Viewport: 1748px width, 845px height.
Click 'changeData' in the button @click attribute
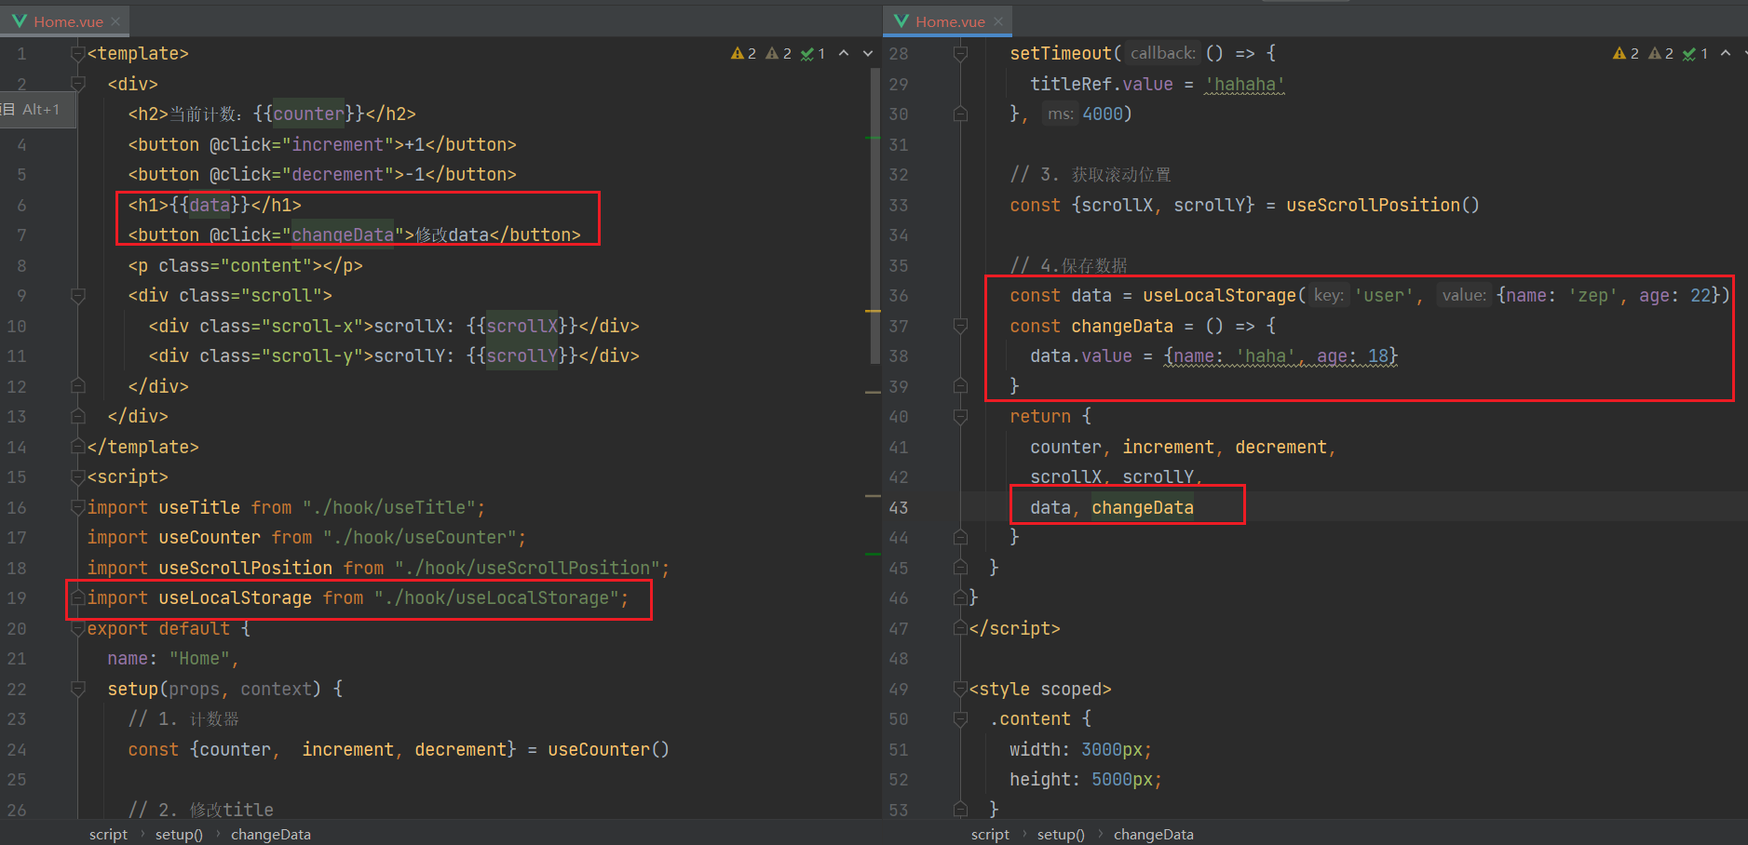tap(343, 235)
